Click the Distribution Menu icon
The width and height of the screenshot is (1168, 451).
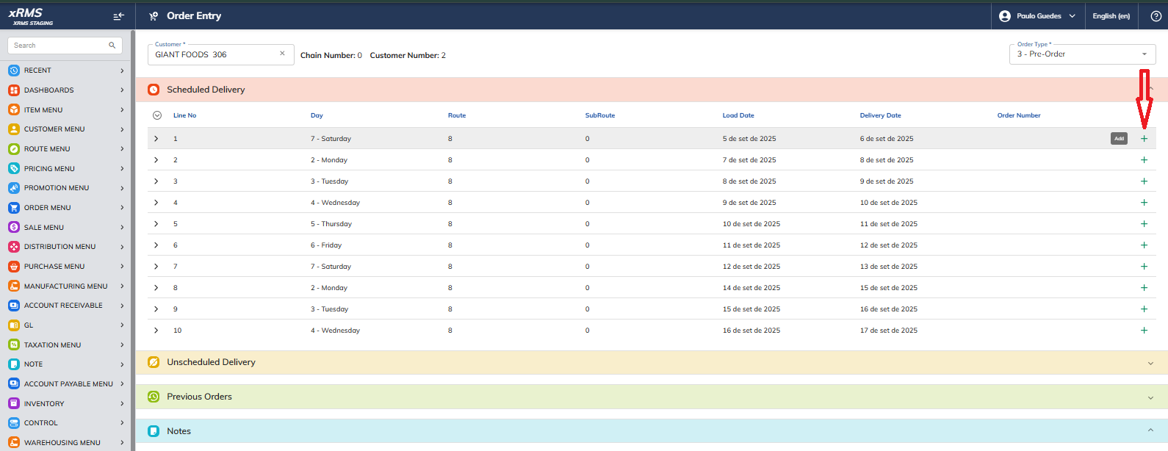13,247
